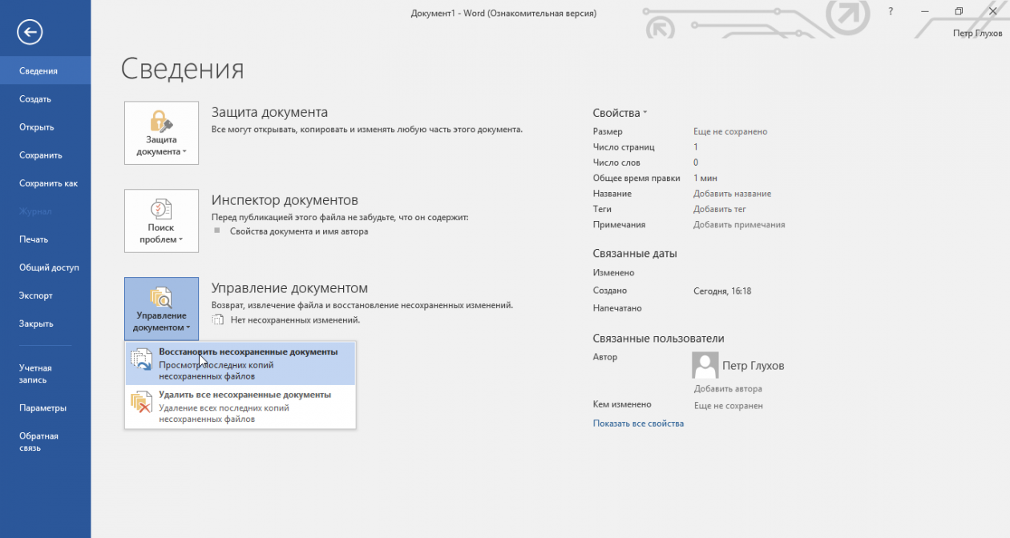Go back using the circular arrow
Image resolution: width=1010 pixels, height=538 pixels.
(30, 31)
